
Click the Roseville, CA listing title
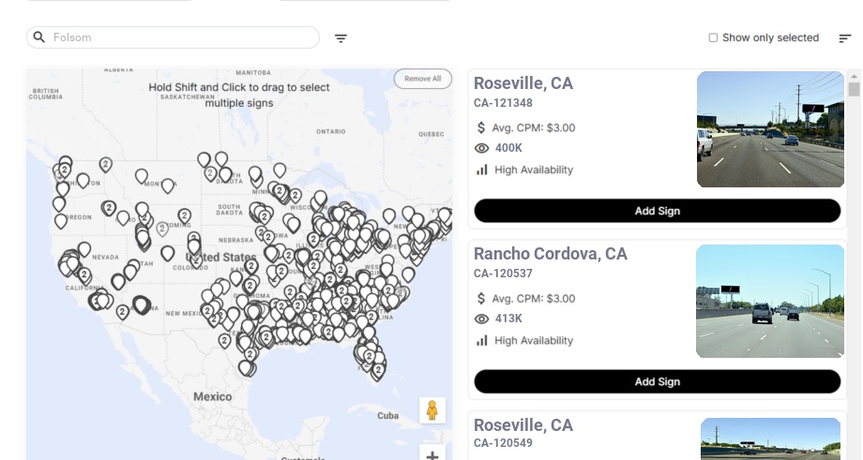(523, 83)
